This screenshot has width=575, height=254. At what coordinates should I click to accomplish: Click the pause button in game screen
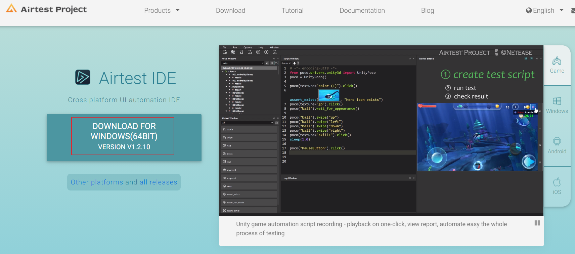533,107
